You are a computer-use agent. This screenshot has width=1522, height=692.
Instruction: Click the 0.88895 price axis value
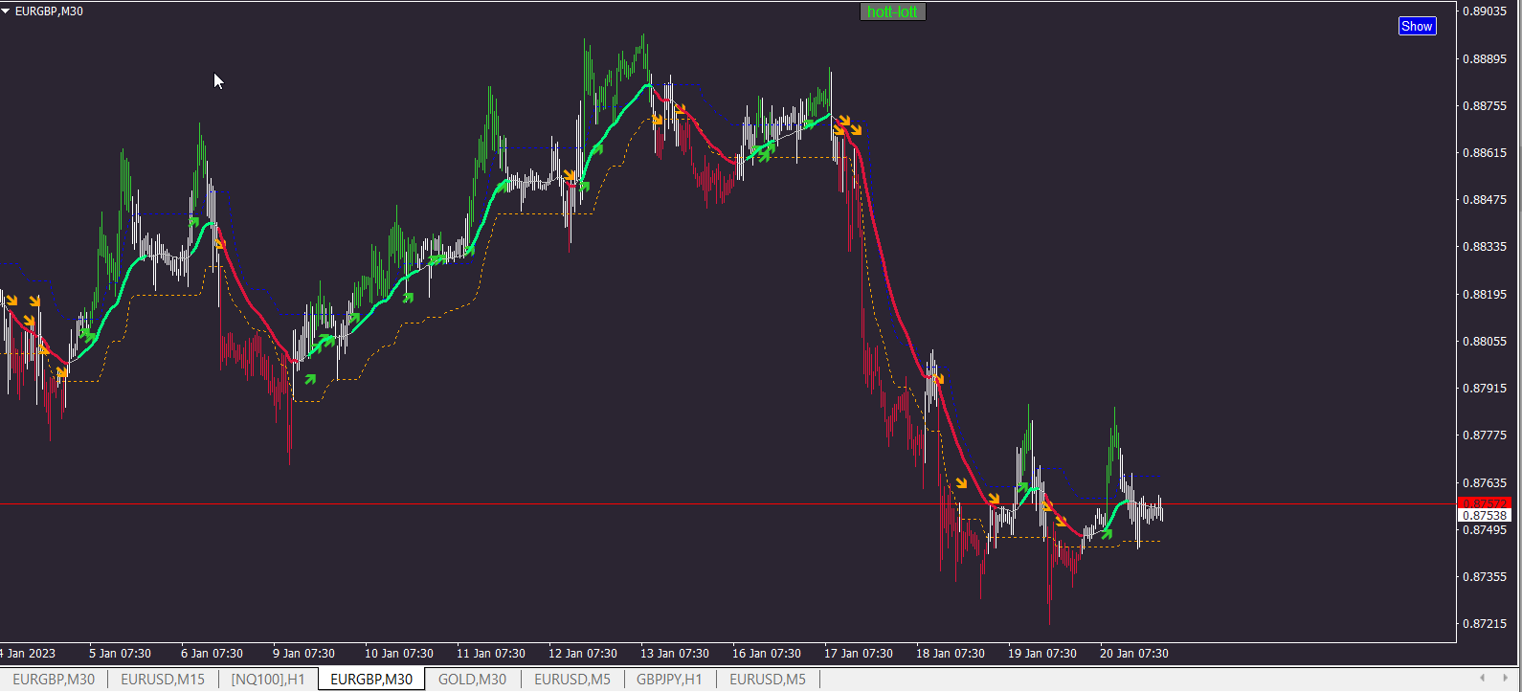tap(1485, 58)
